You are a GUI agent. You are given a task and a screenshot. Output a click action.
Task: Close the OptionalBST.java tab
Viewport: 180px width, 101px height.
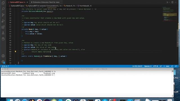coord(27,2)
